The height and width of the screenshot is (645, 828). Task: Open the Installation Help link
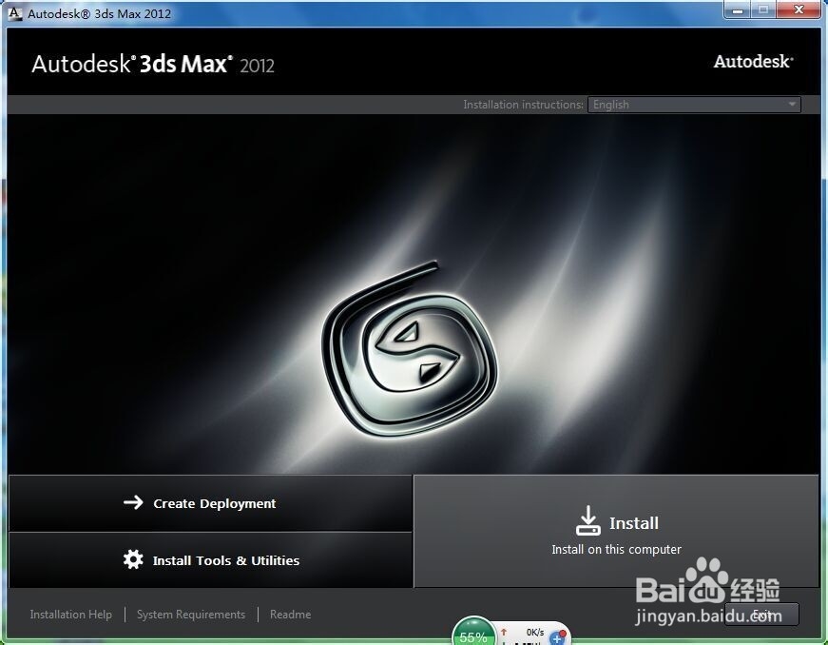click(70, 615)
